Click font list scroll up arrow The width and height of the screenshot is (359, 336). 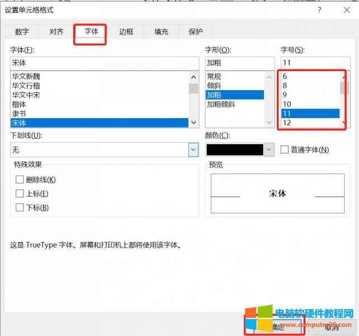click(x=193, y=77)
